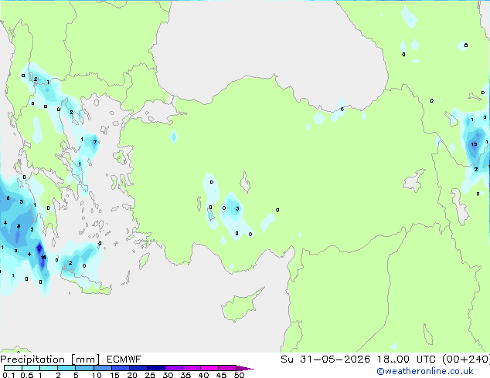Click the ECMWF model label

(x=124, y=359)
